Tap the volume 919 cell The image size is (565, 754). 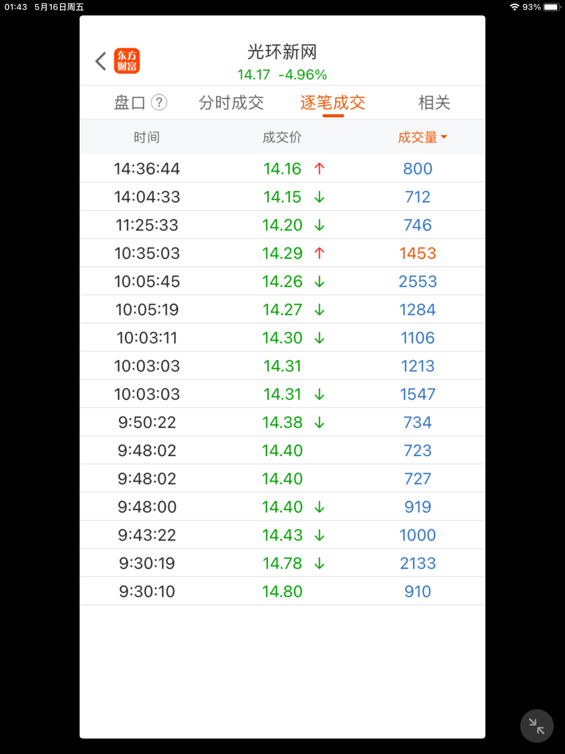click(418, 507)
